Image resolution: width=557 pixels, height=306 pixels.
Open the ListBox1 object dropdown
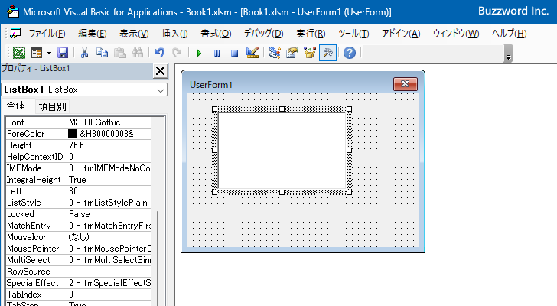point(161,90)
